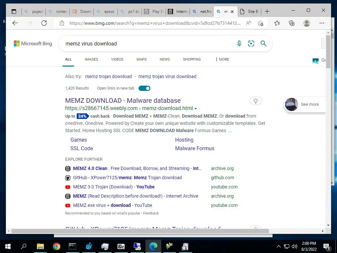This screenshot has width=337, height=253.
Task: Submit search with magnifier icon
Action: pyautogui.click(x=264, y=43)
